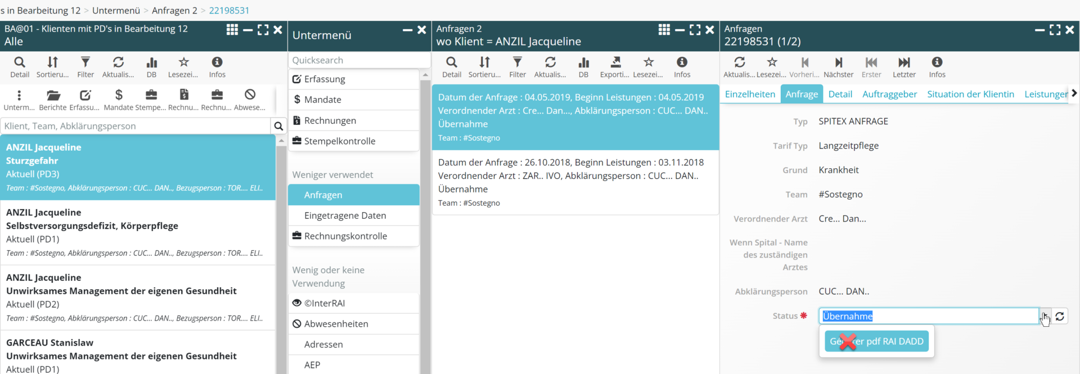Click Untermenü breadcrumb link
This screenshot has height=374, width=1080.
(116, 10)
